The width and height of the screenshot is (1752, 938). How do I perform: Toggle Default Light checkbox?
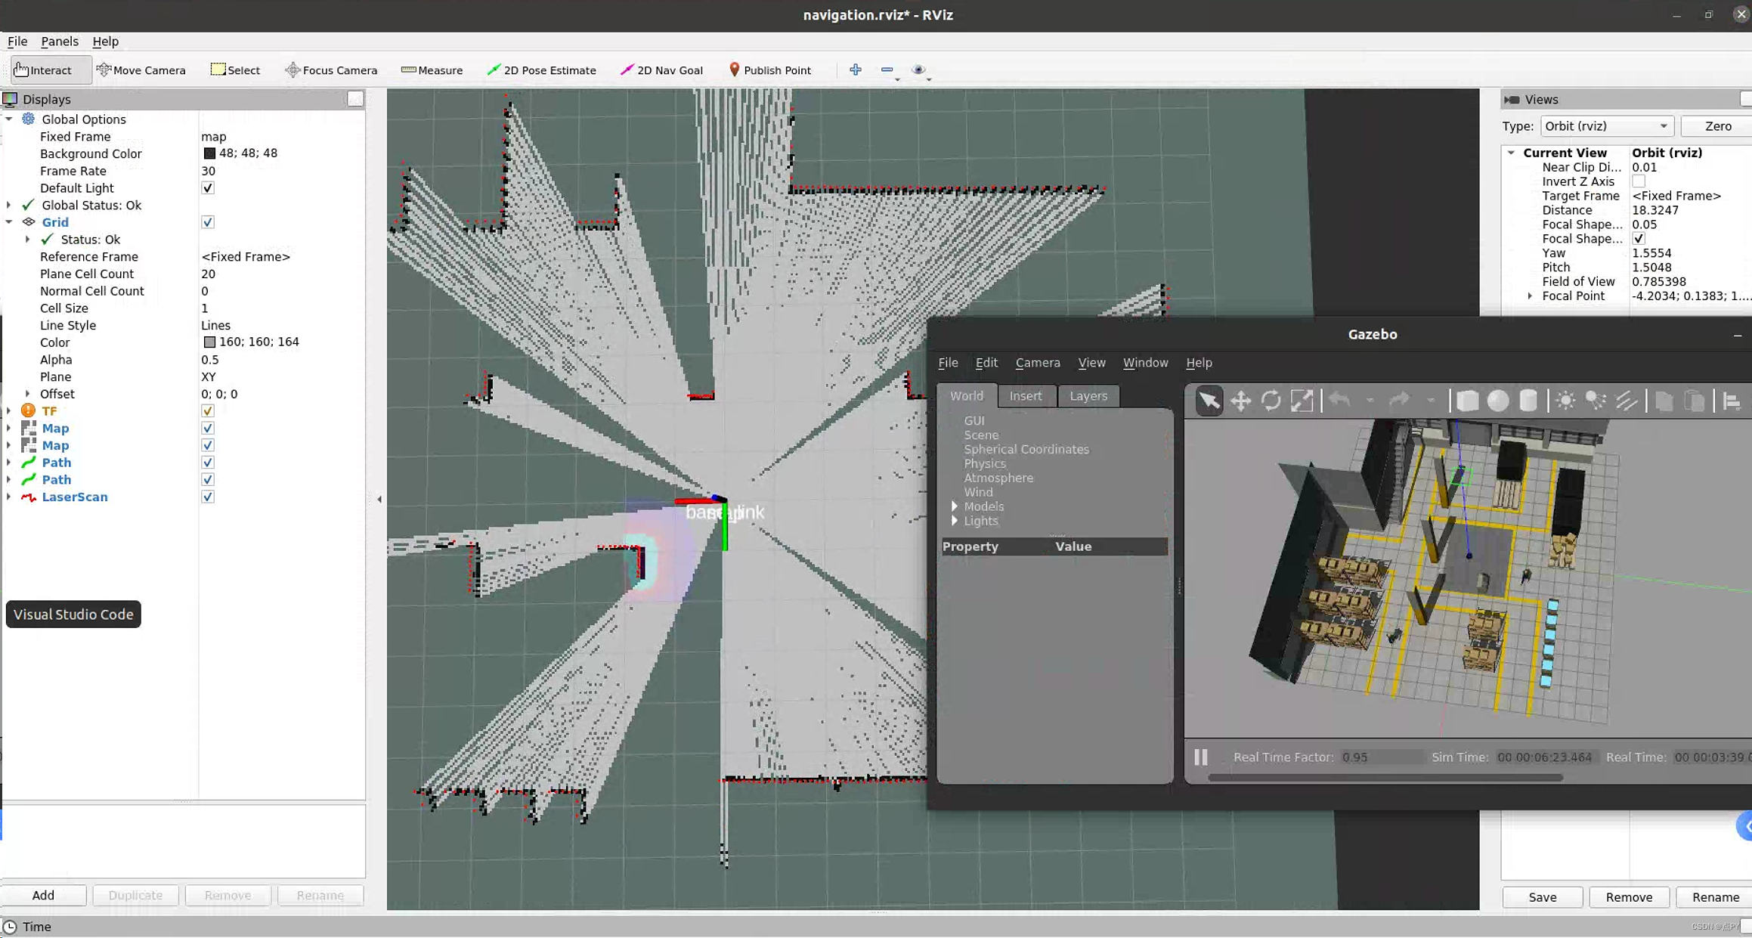coord(206,188)
